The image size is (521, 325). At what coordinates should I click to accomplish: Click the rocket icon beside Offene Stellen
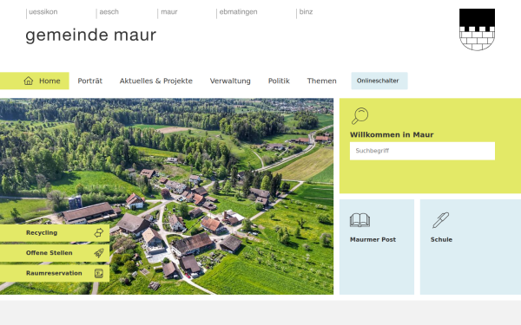tap(99, 253)
